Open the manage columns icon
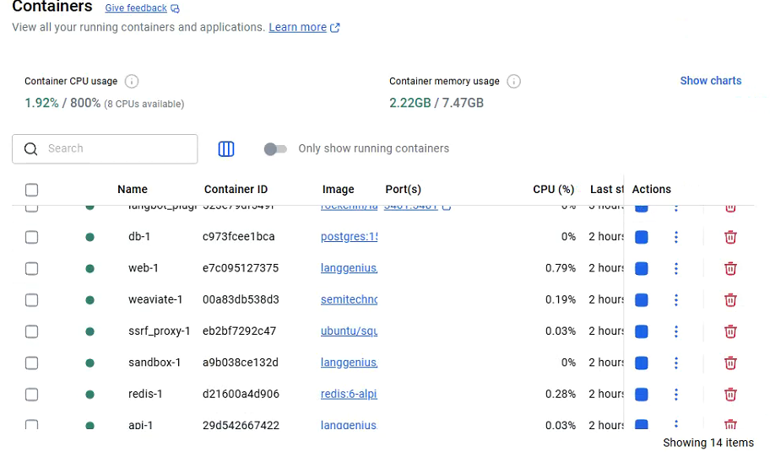The image size is (770, 457). tap(226, 148)
